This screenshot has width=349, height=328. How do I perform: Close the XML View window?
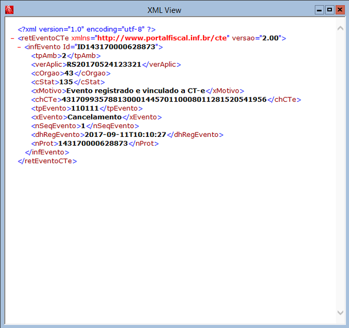tap(340, 10)
